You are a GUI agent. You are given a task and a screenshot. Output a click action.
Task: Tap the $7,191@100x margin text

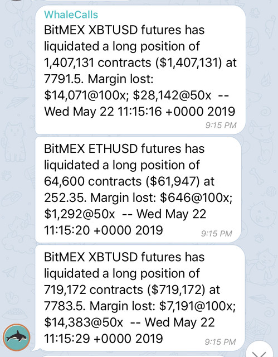point(197,306)
